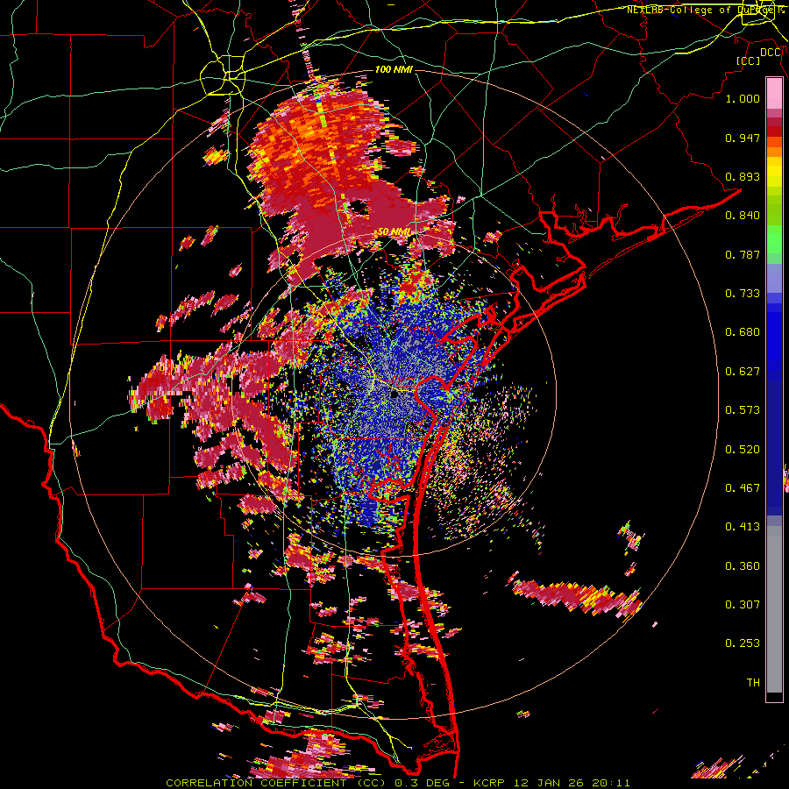The width and height of the screenshot is (789, 789).
Task: Click the 0.947 value on the color scale
Action: pos(743,138)
